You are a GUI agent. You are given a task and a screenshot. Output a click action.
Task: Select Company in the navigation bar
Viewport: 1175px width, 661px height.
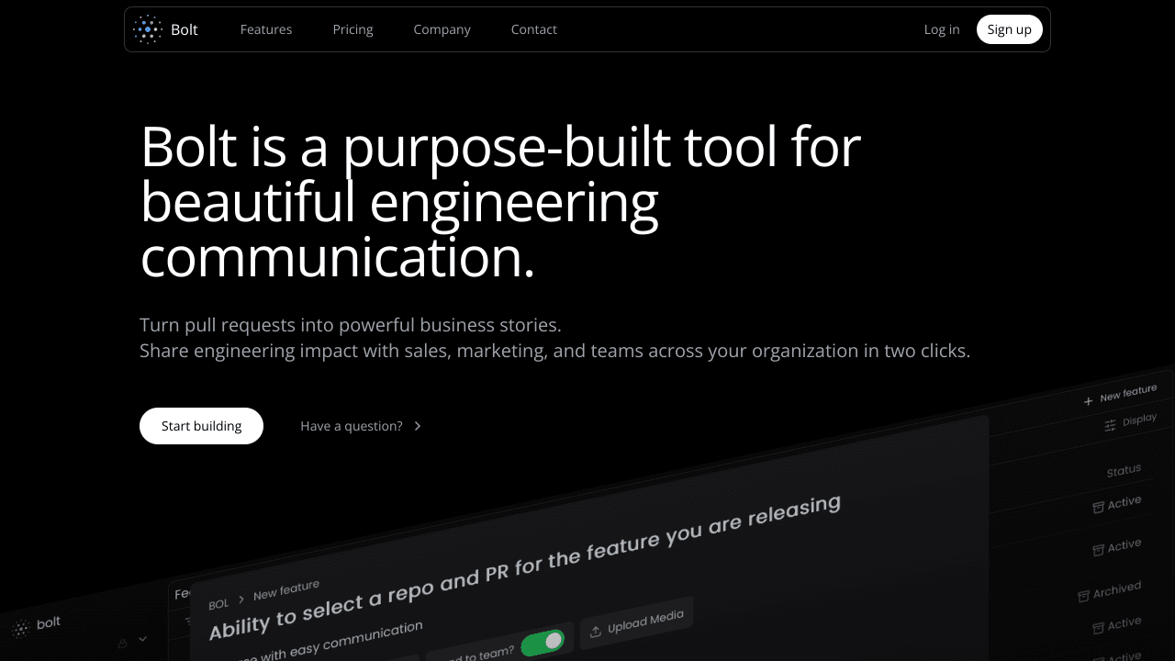coord(442,29)
